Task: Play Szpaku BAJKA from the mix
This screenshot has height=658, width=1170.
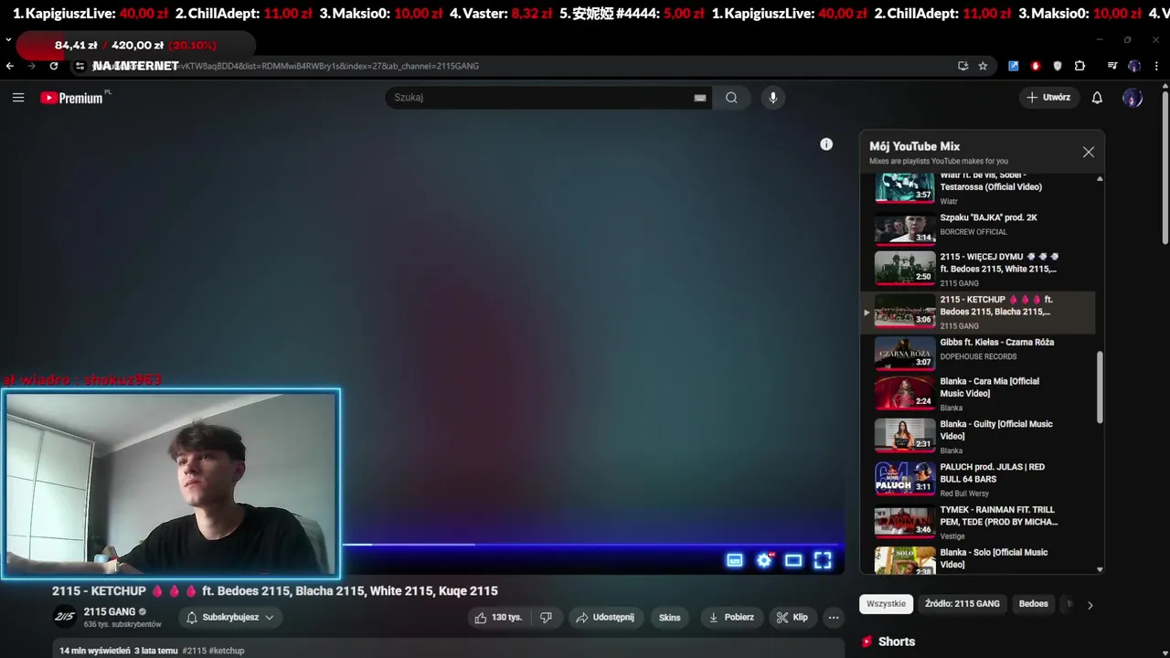Action: (978, 228)
